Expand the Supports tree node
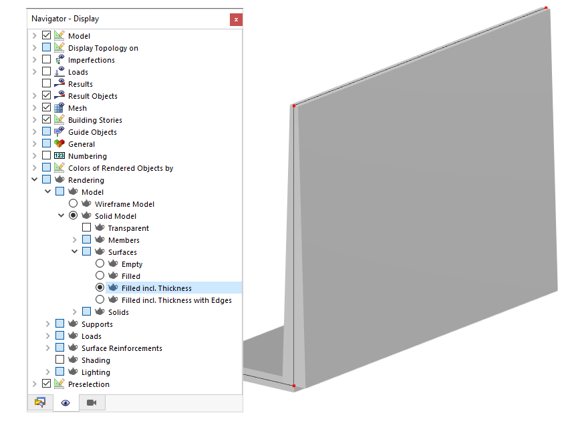The width and height of the screenshot is (562, 427). click(x=47, y=324)
